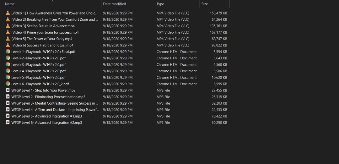
Task: Click Chrome icon of Level+1+Playbook PDF
Action: (x=8, y=52)
